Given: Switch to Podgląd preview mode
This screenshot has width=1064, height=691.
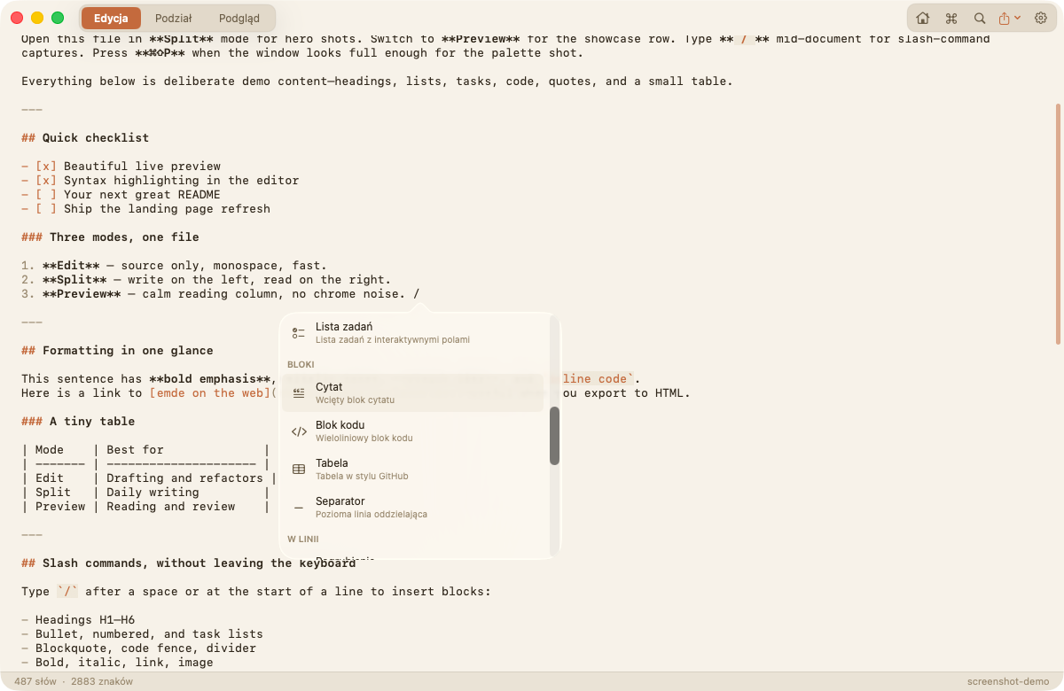Looking at the screenshot, I should (x=239, y=18).
